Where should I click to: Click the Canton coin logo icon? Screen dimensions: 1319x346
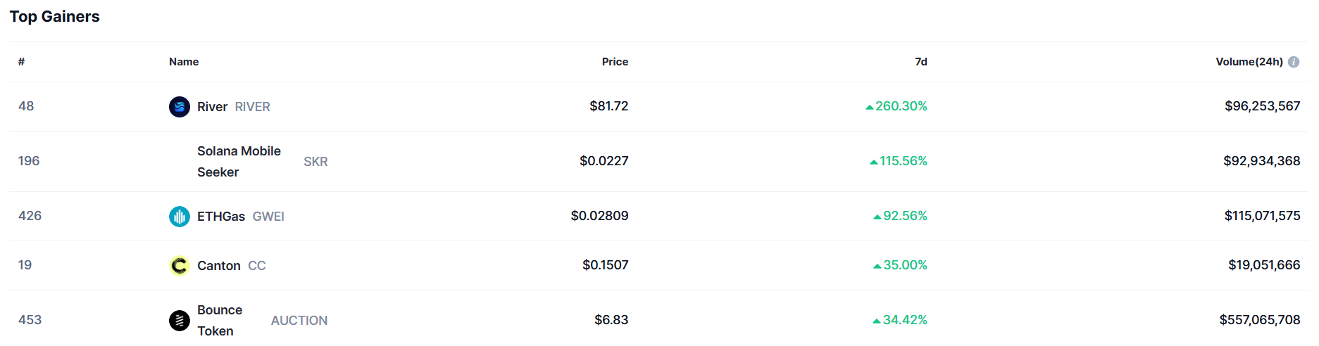[x=180, y=266]
